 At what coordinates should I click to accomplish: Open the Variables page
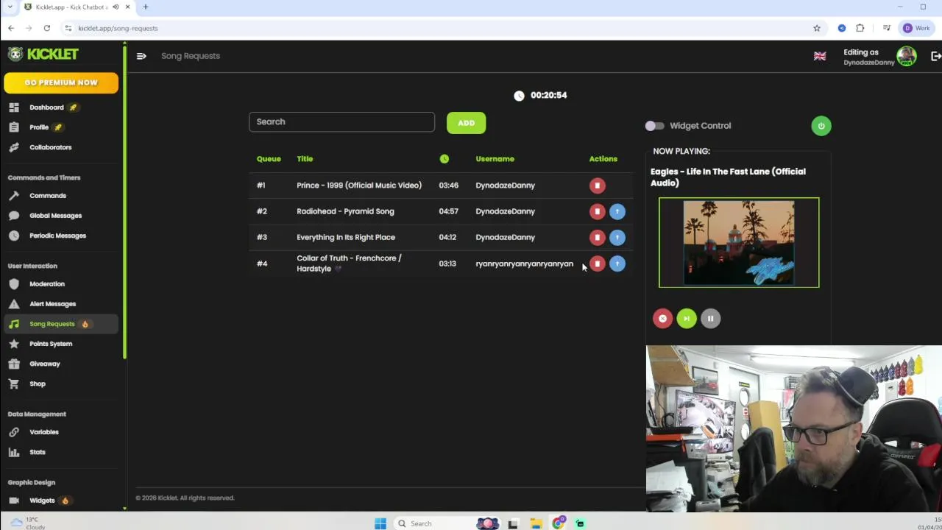point(43,432)
